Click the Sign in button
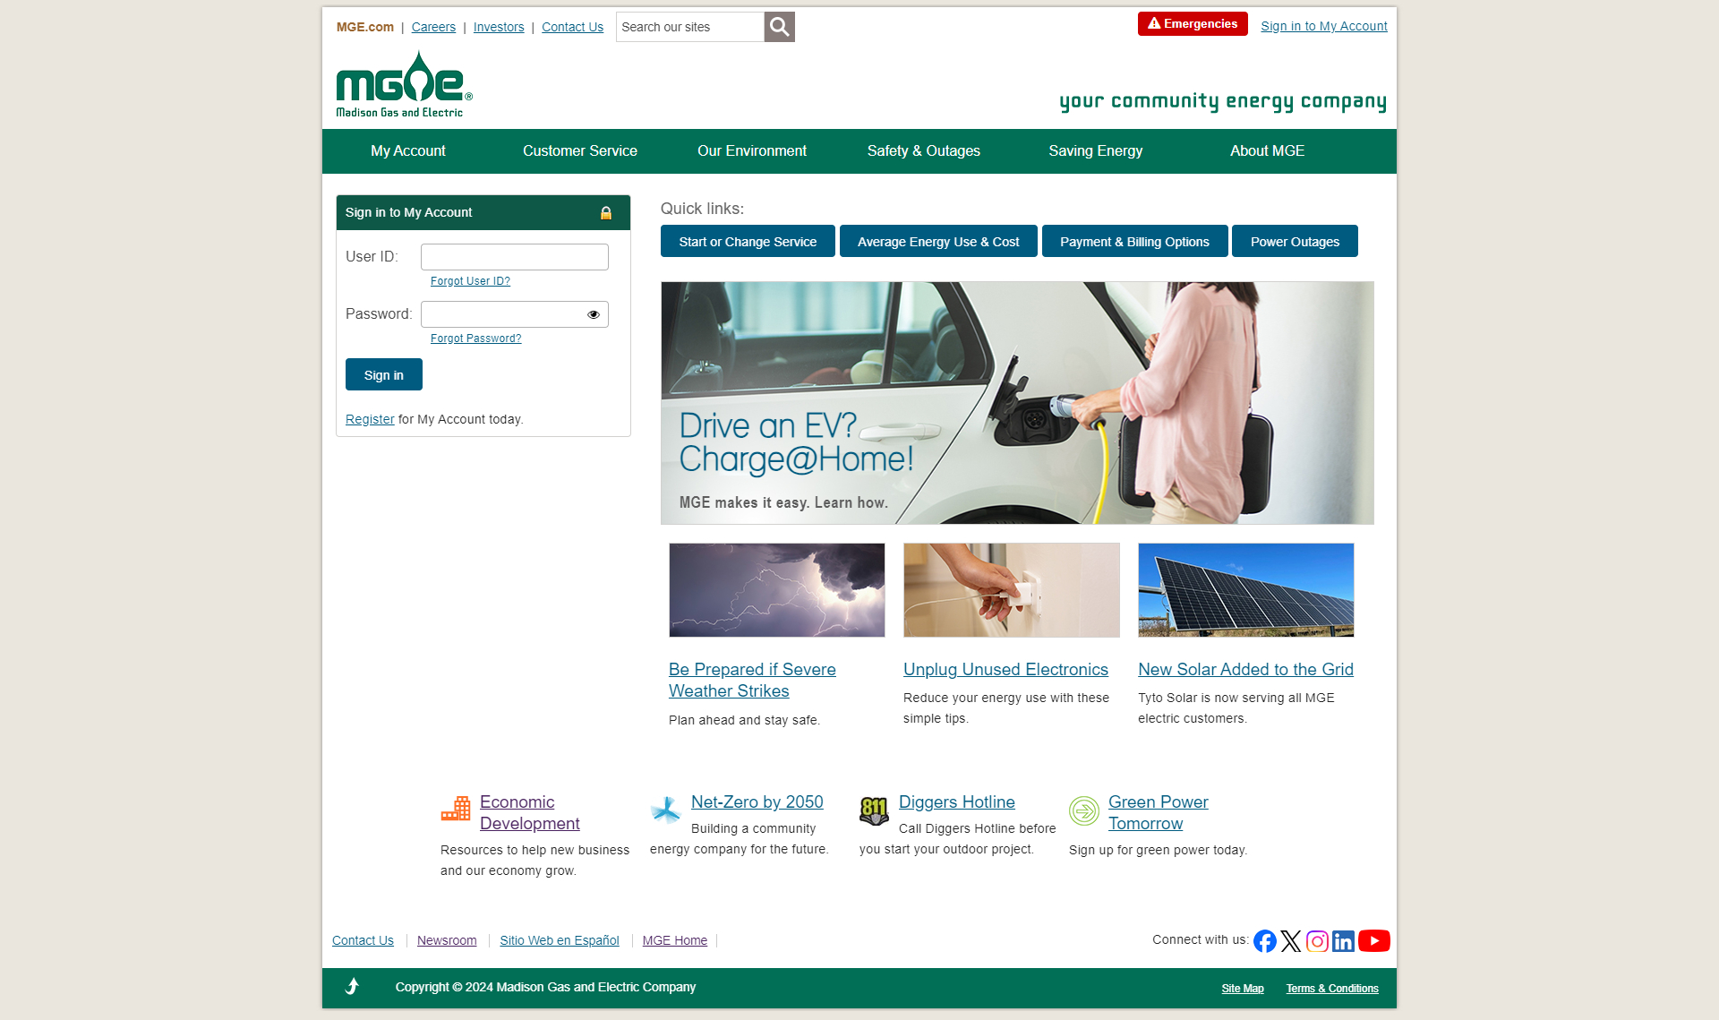This screenshot has height=1020, width=1719. click(384, 374)
